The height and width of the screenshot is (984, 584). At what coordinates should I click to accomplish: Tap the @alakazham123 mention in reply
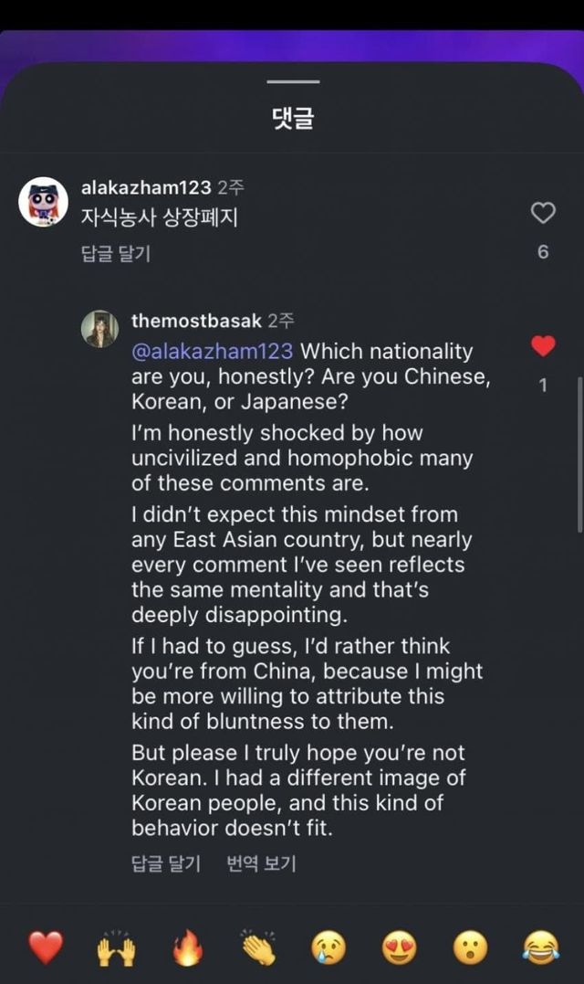pyautogui.click(x=212, y=352)
